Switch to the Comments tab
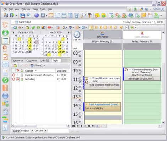This screenshot has width=167, height=141. tap(32, 60)
